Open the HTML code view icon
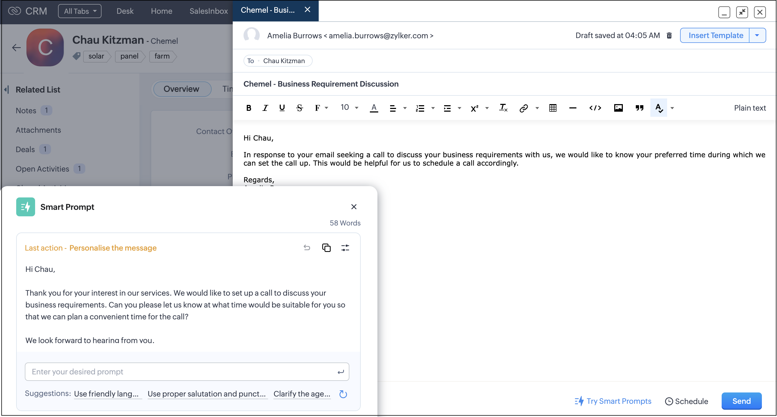 pos(595,108)
